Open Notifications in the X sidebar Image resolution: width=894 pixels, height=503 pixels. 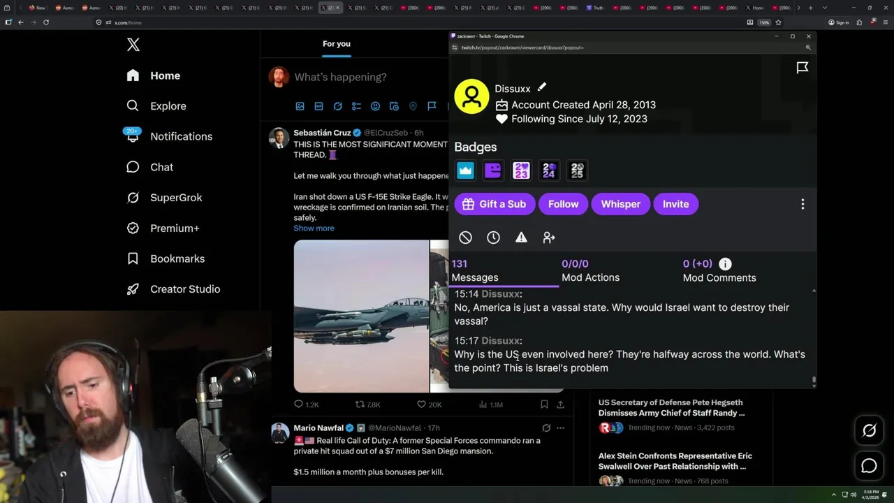(x=169, y=136)
